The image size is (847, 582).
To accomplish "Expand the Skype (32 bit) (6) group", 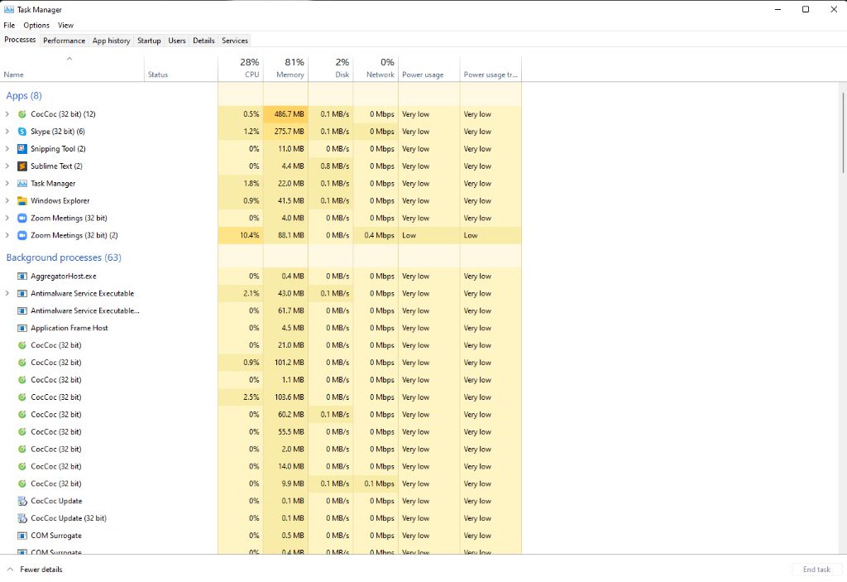I will [7, 132].
